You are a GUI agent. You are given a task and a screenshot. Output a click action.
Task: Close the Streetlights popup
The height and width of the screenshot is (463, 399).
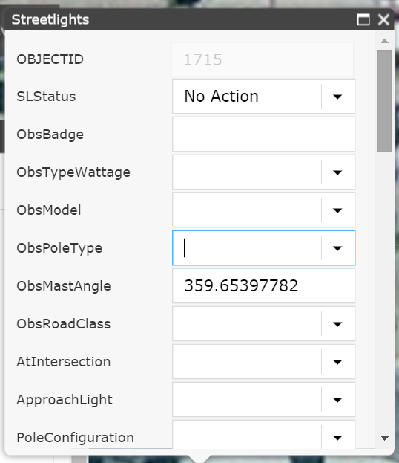point(383,20)
